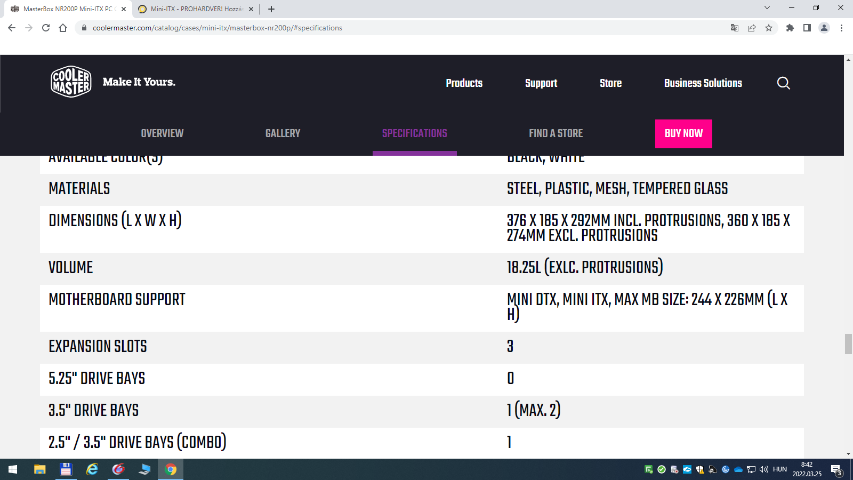Select the Specifications section tab
The width and height of the screenshot is (853, 480).
pyautogui.click(x=415, y=133)
